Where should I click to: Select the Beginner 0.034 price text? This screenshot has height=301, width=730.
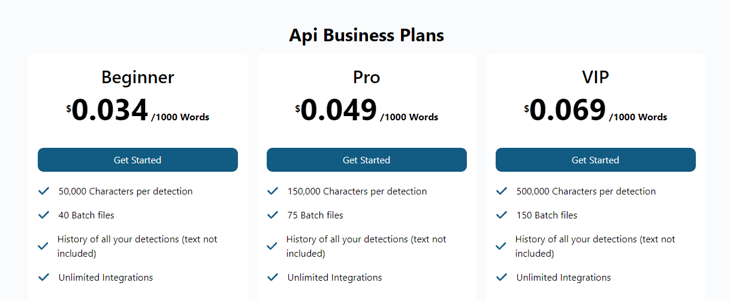tap(110, 110)
